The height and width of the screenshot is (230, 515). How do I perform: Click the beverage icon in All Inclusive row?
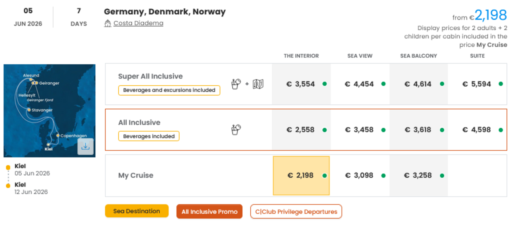pos(236,130)
